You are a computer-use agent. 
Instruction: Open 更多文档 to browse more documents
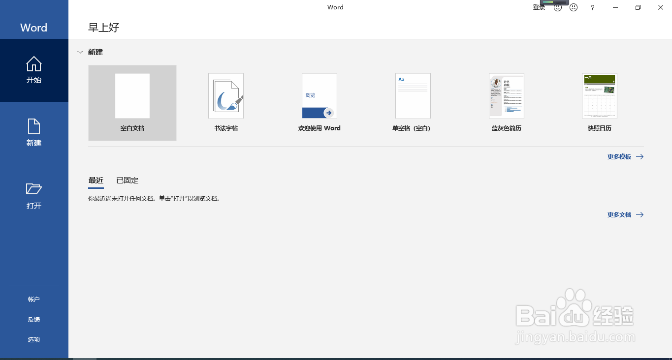point(619,214)
